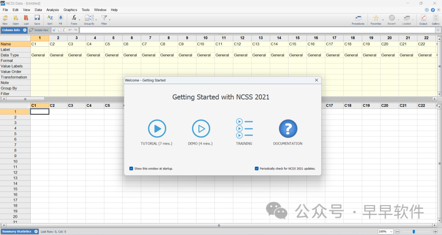This screenshot has width=442, height=235.
Task: Click the Save icon in the toolbar
Action: point(37,18)
